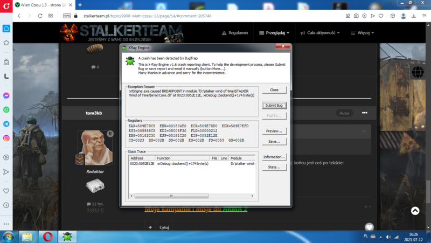Viewport: 431px width, 243px height.
Task: Click the scroll-to-top arrow button
Action: (x=415, y=211)
